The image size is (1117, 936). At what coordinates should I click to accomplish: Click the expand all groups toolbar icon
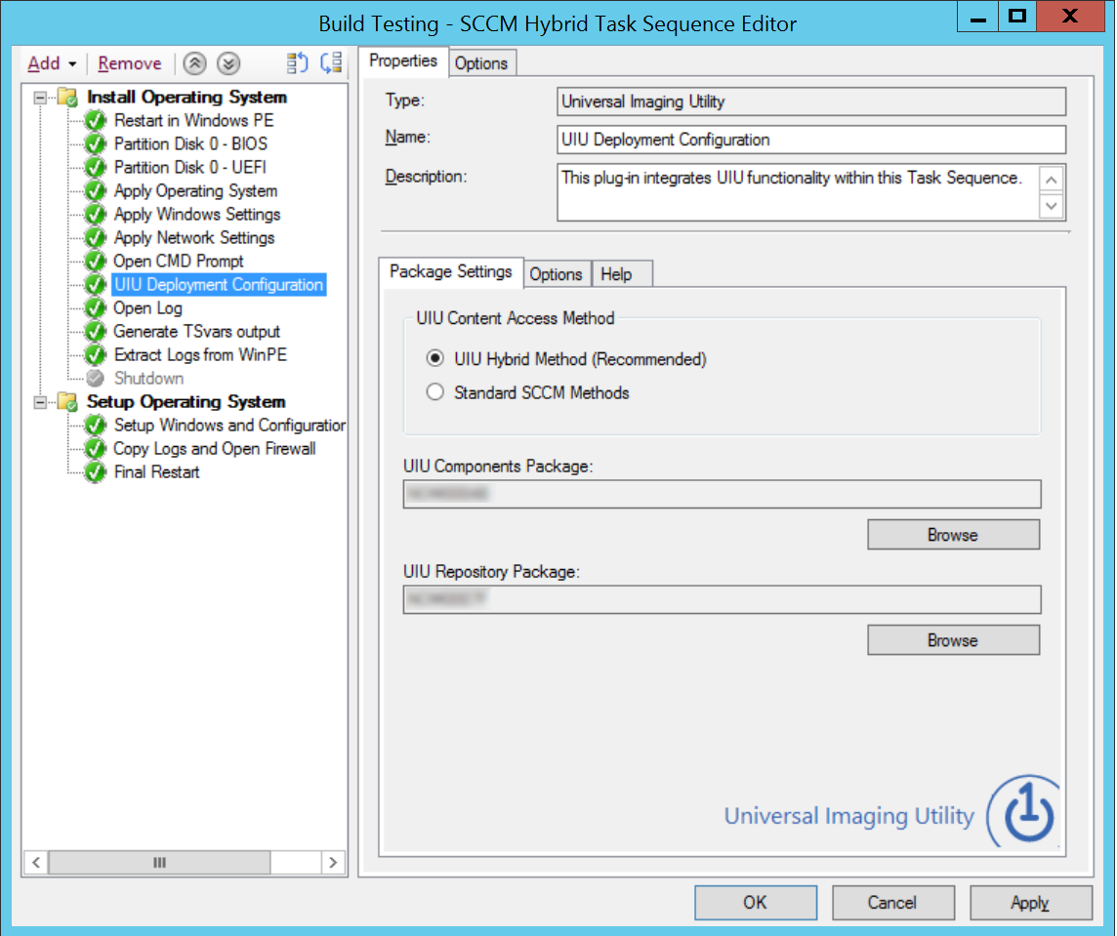(x=297, y=63)
